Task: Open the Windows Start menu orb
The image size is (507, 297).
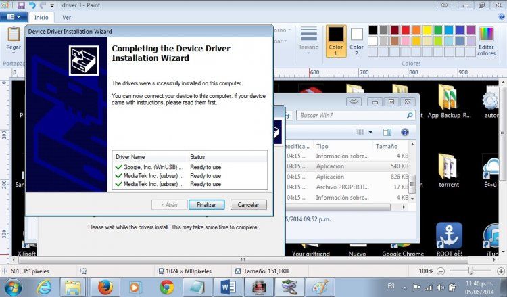Action: pyautogui.click(x=14, y=287)
